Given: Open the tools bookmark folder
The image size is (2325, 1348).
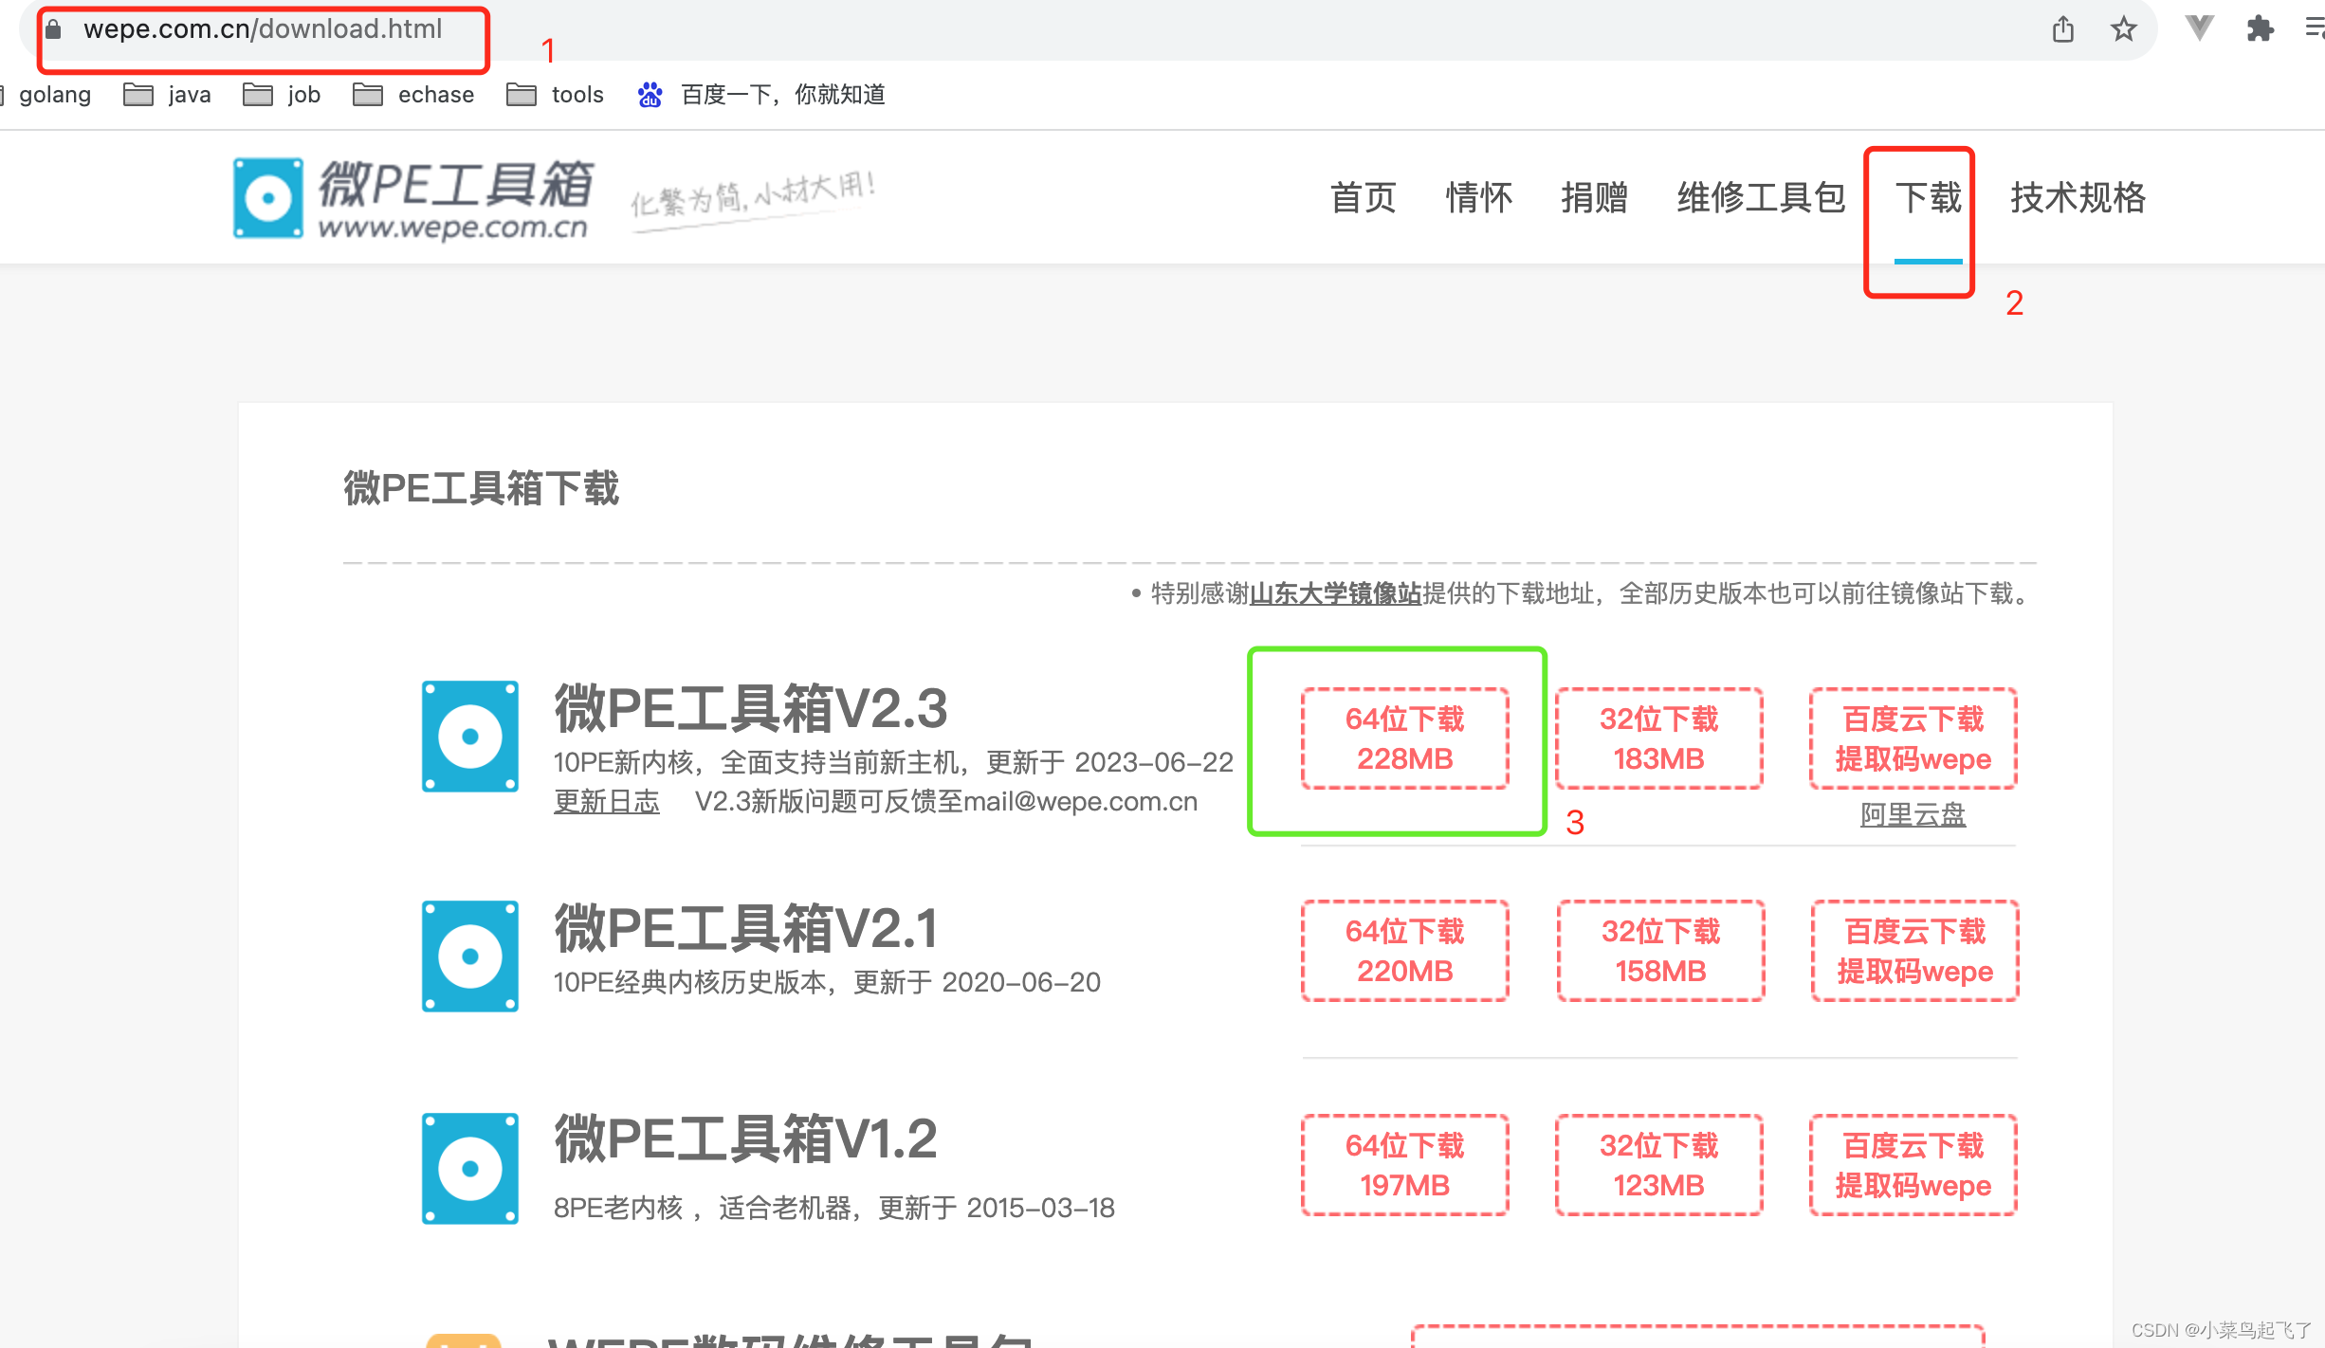Looking at the screenshot, I should click(x=556, y=95).
